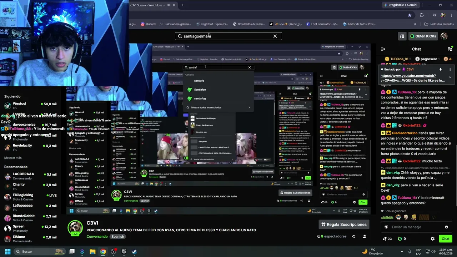Open the Resultados de la bú... bookmark
The height and width of the screenshot is (257, 457).
coord(249,24)
